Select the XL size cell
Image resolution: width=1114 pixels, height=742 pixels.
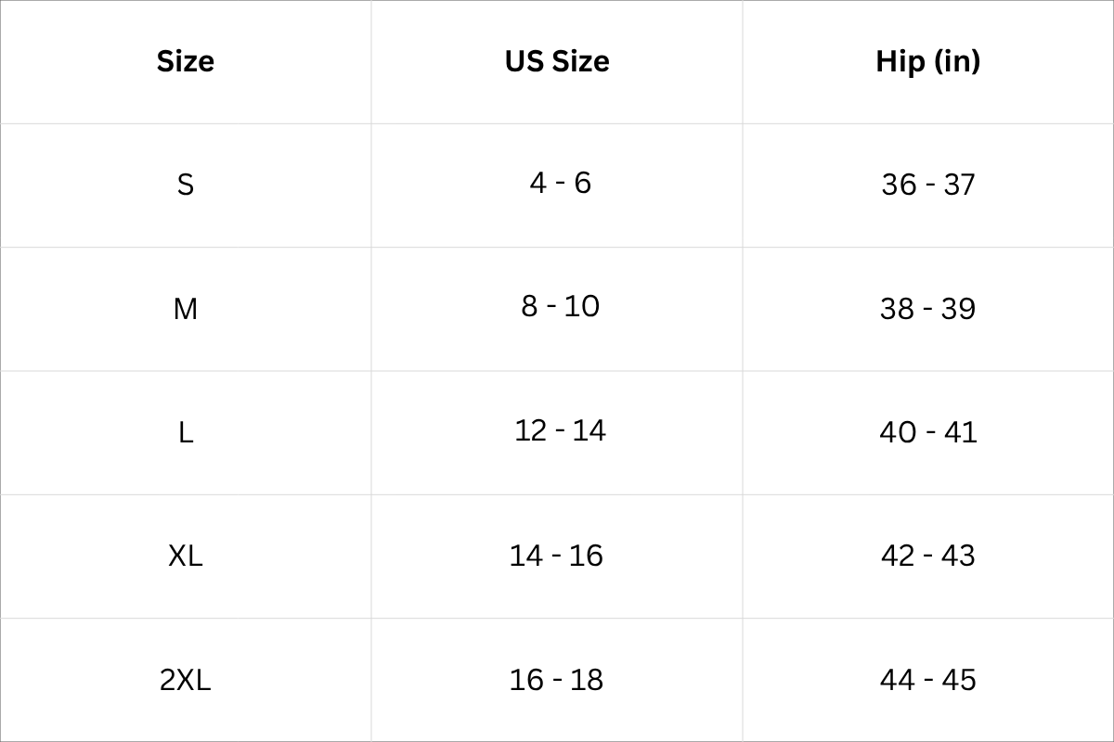pyautogui.click(x=186, y=556)
